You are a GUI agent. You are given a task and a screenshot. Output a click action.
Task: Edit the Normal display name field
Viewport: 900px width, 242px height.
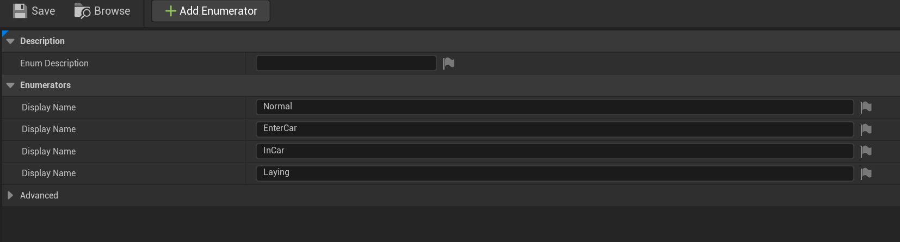[x=554, y=107]
